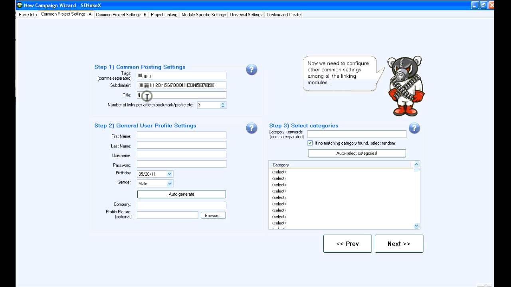Screen dimensions: 511x287
Task: Click the First Name field
Action: [182, 136]
